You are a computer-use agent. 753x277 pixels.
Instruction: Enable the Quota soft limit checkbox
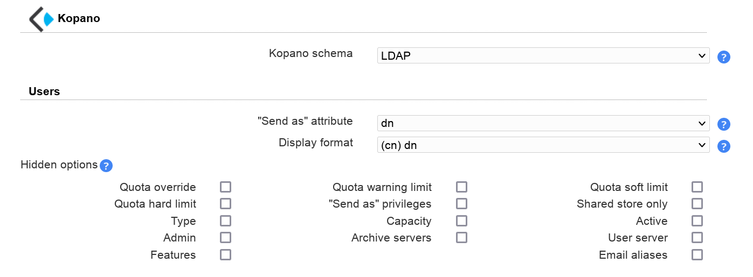tap(697, 187)
